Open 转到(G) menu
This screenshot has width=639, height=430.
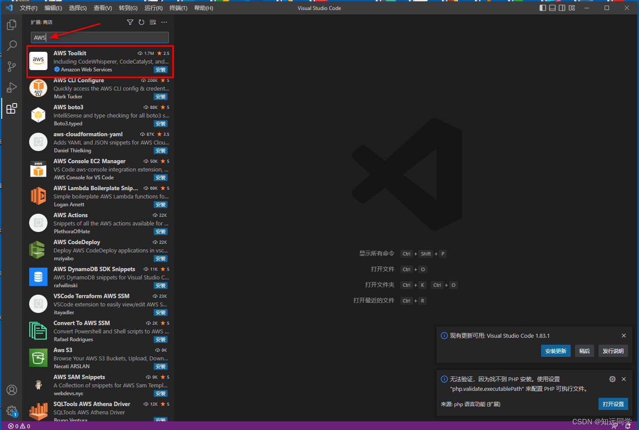point(128,8)
